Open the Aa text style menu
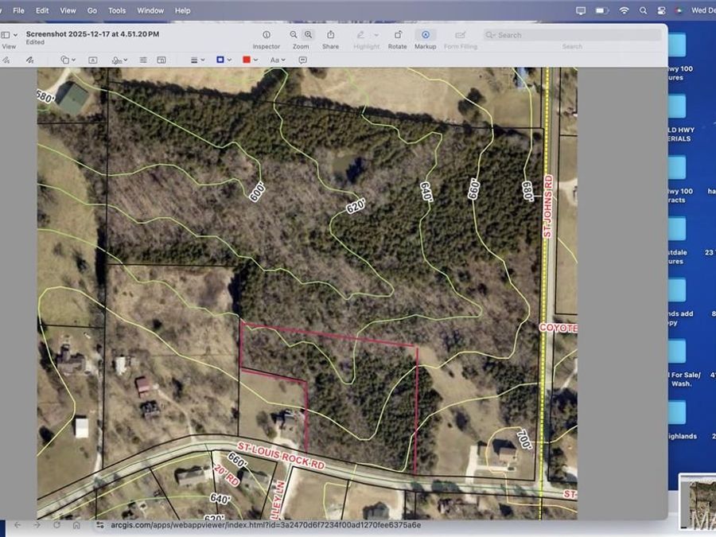 (x=277, y=60)
